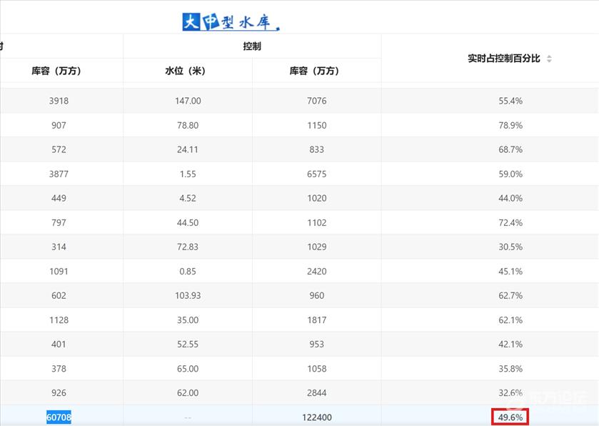
Task: Click the 147.00 water level cell
Action: point(188,101)
